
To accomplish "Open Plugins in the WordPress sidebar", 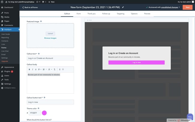I will click(8, 72).
